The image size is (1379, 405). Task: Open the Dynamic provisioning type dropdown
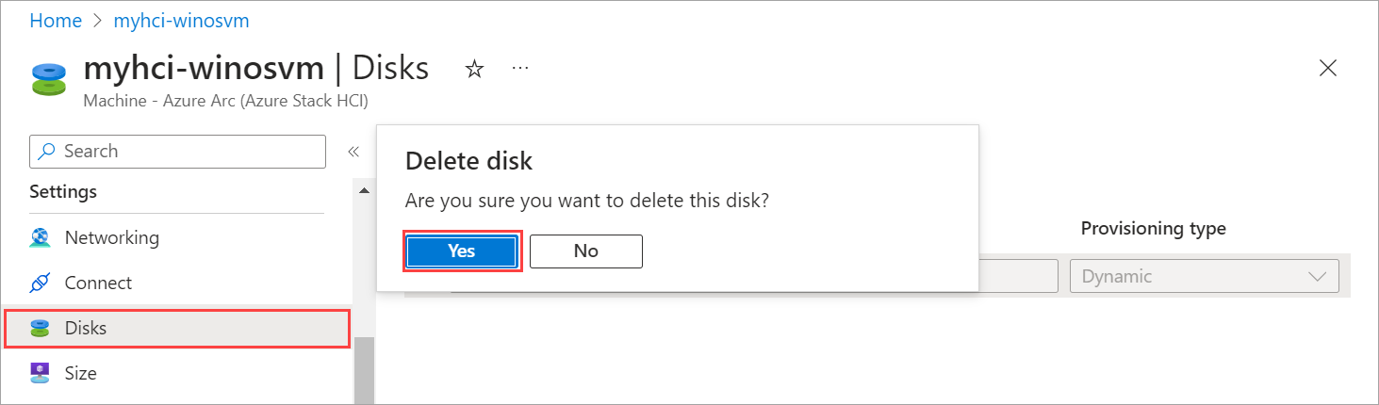[1204, 277]
